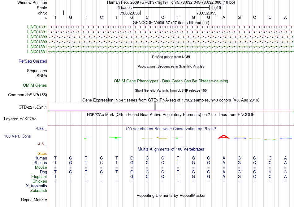Click the Window Position label
The image size is (294, 207).
pyautogui.click(x=32, y=2)
